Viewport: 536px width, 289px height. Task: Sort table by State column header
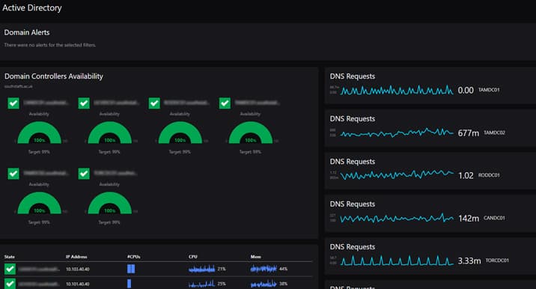10,257
